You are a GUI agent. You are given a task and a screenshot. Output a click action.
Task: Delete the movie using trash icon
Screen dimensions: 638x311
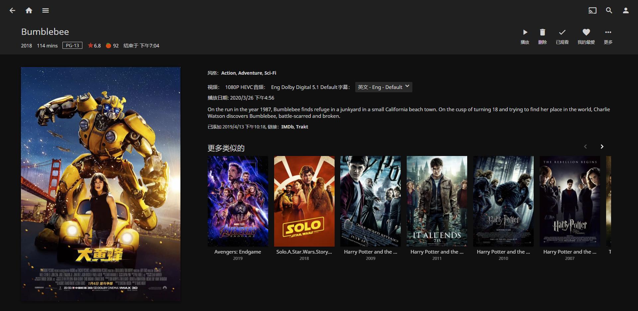[x=542, y=36]
